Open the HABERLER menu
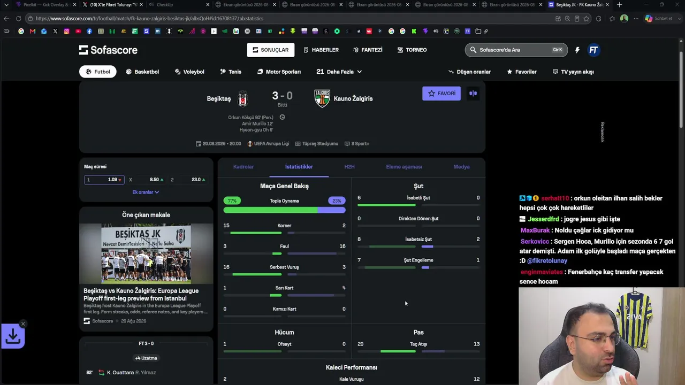The height and width of the screenshot is (385, 685). click(x=321, y=50)
